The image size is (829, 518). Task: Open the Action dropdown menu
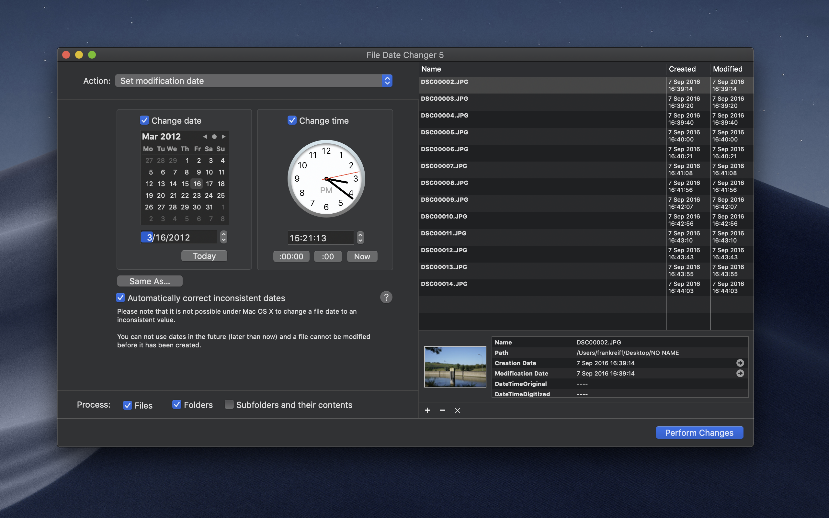tap(254, 81)
